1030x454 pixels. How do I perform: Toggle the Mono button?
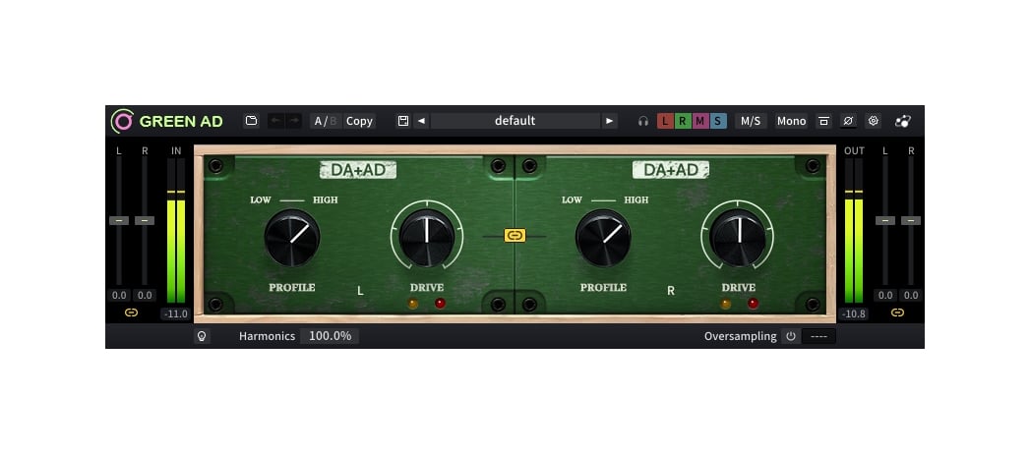pyautogui.click(x=791, y=121)
